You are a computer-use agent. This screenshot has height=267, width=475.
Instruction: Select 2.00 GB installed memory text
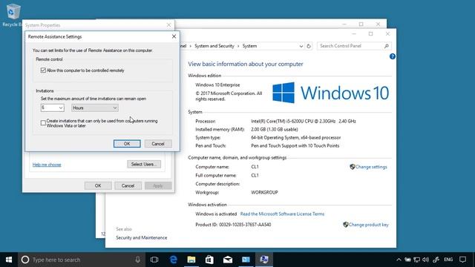[275, 129]
